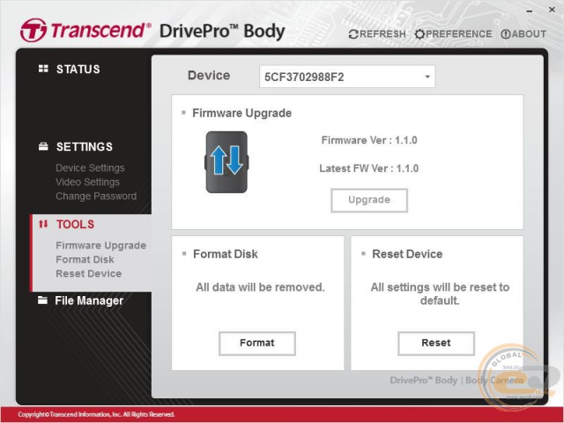This screenshot has width=564, height=423.
Task: Click the ABOUT label
Action: pos(529,34)
